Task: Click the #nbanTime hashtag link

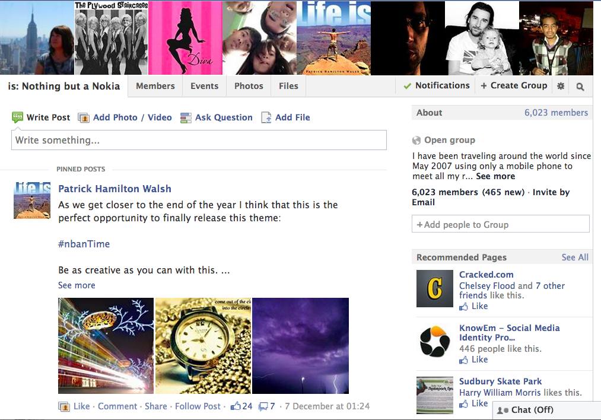Action: point(84,244)
